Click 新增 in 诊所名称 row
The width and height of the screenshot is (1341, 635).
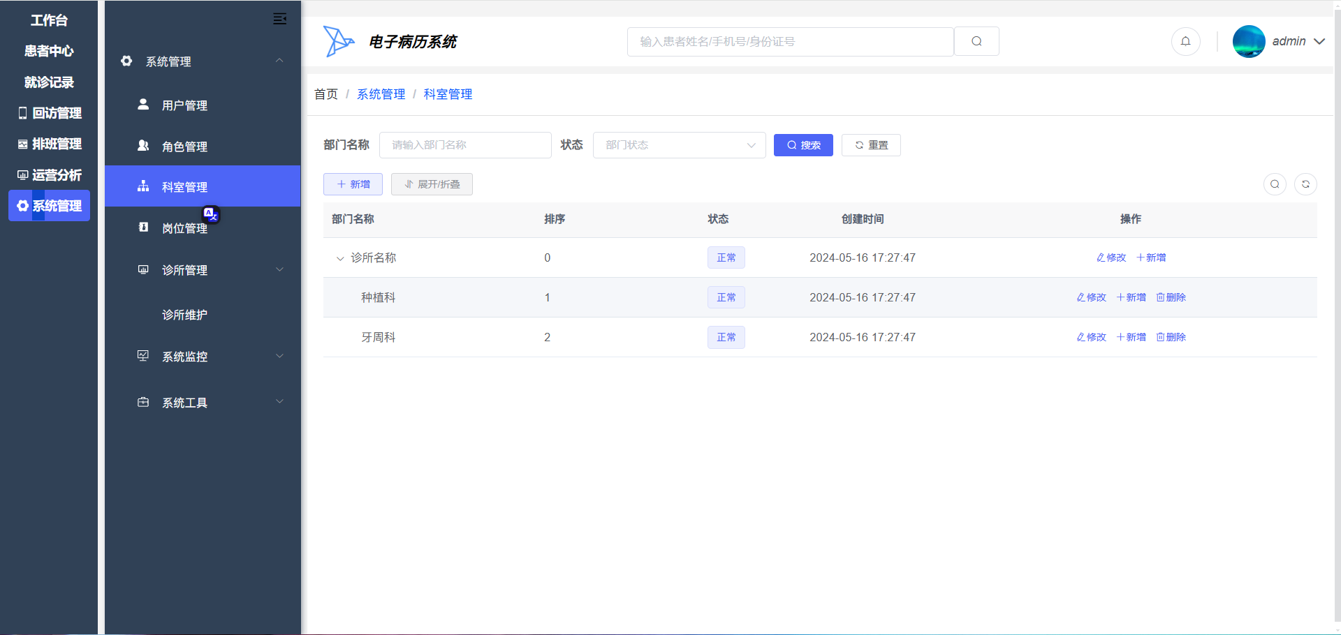[x=1151, y=257]
